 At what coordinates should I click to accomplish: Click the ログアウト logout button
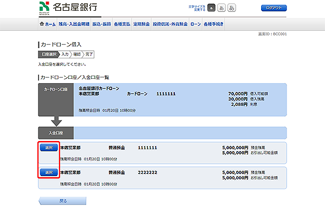point(274,8)
